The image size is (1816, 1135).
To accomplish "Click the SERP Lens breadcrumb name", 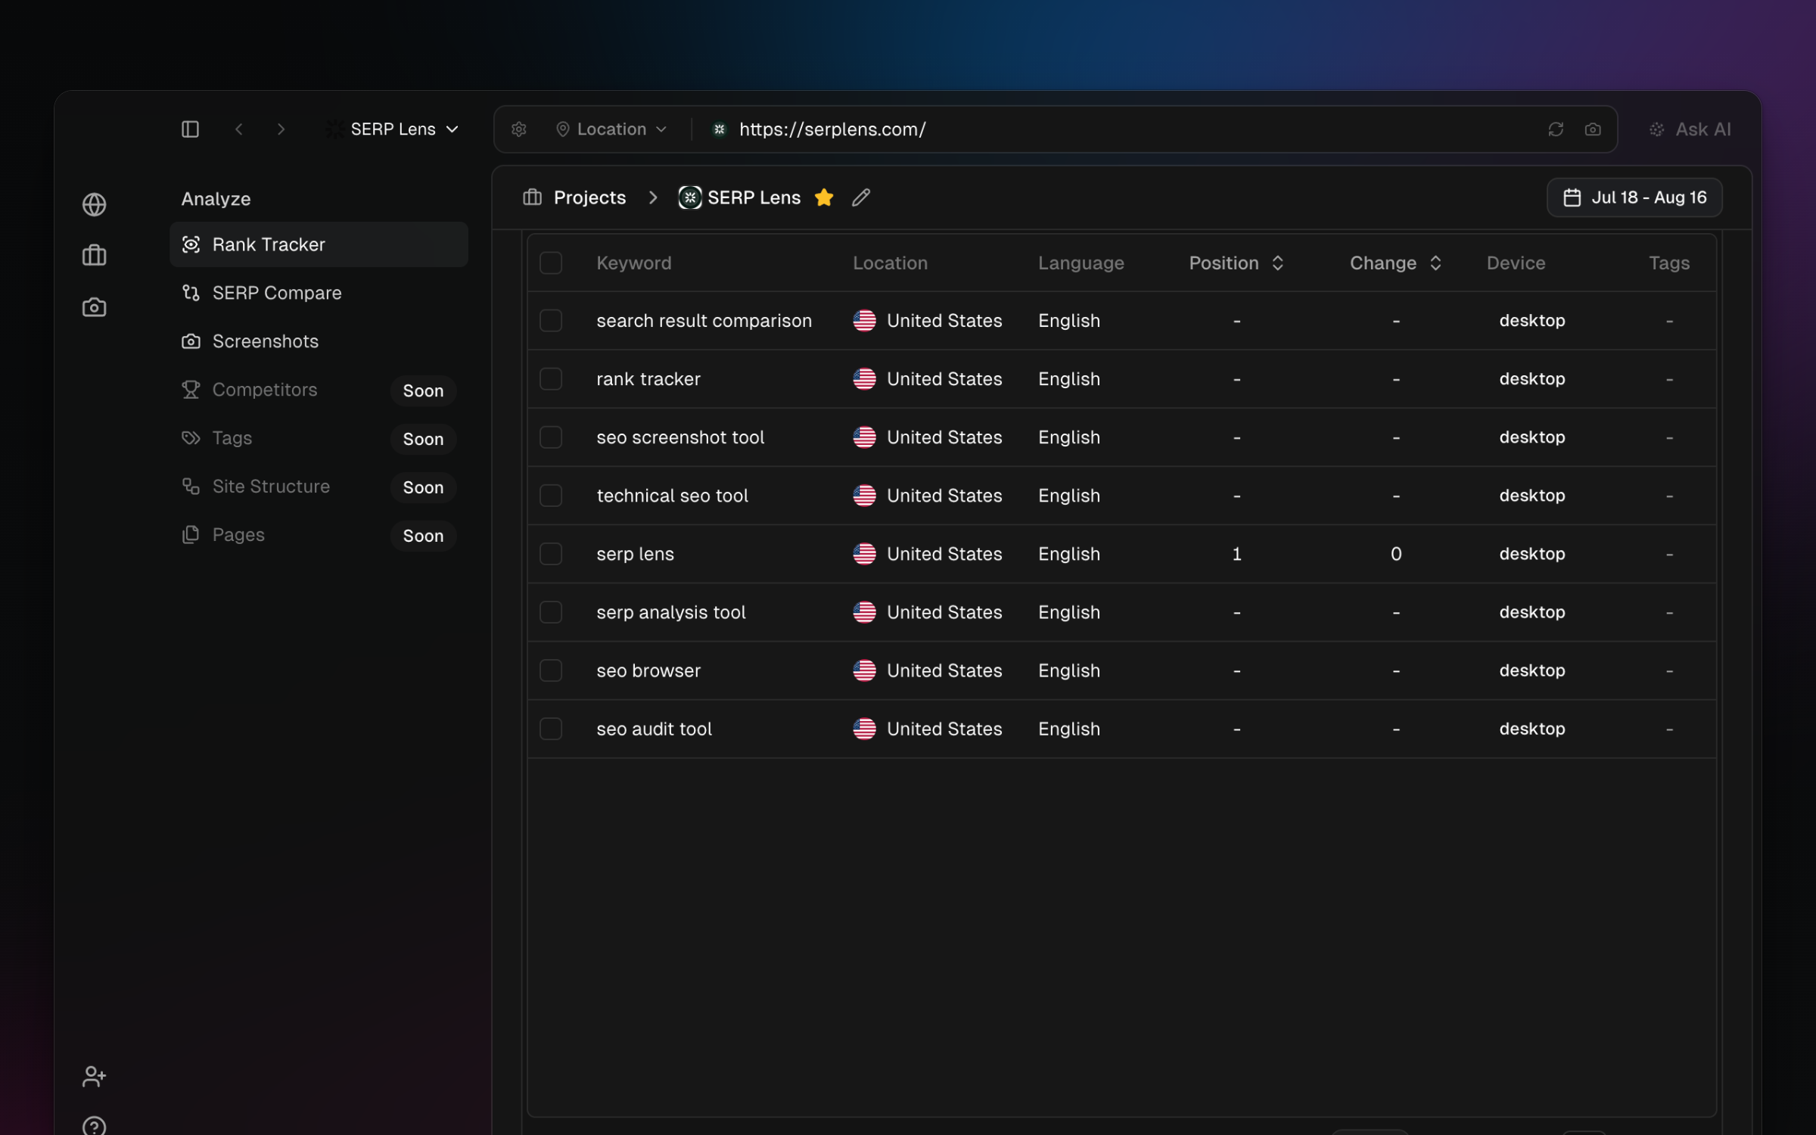I will [754, 197].
